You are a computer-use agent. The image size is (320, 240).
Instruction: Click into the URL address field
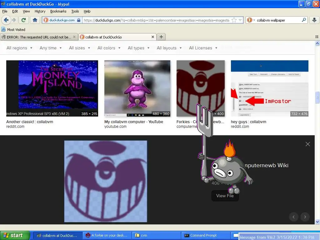156,20
